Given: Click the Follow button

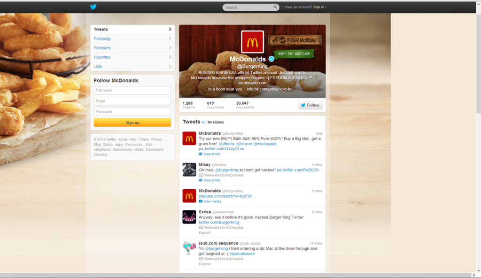Looking at the screenshot, I should (310, 105).
